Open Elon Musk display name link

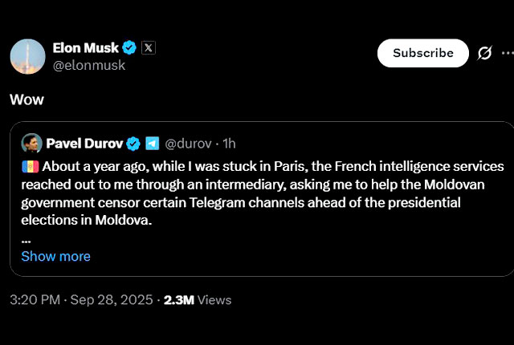click(85, 48)
